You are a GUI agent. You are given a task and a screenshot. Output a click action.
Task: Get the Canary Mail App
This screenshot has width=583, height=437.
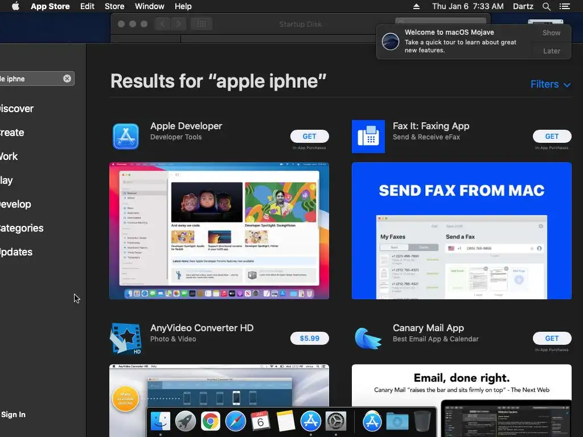coord(552,338)
